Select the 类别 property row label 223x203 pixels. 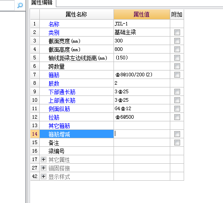point(54,33)
